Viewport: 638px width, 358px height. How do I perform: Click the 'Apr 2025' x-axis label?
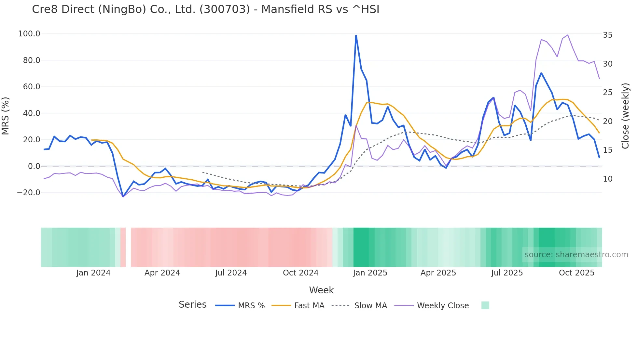coord(438,273)
